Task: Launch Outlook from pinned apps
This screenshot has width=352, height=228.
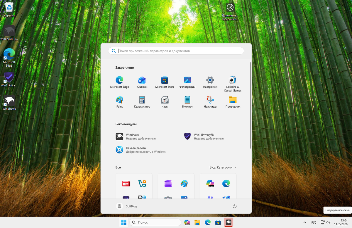Action: pos(142,82)
